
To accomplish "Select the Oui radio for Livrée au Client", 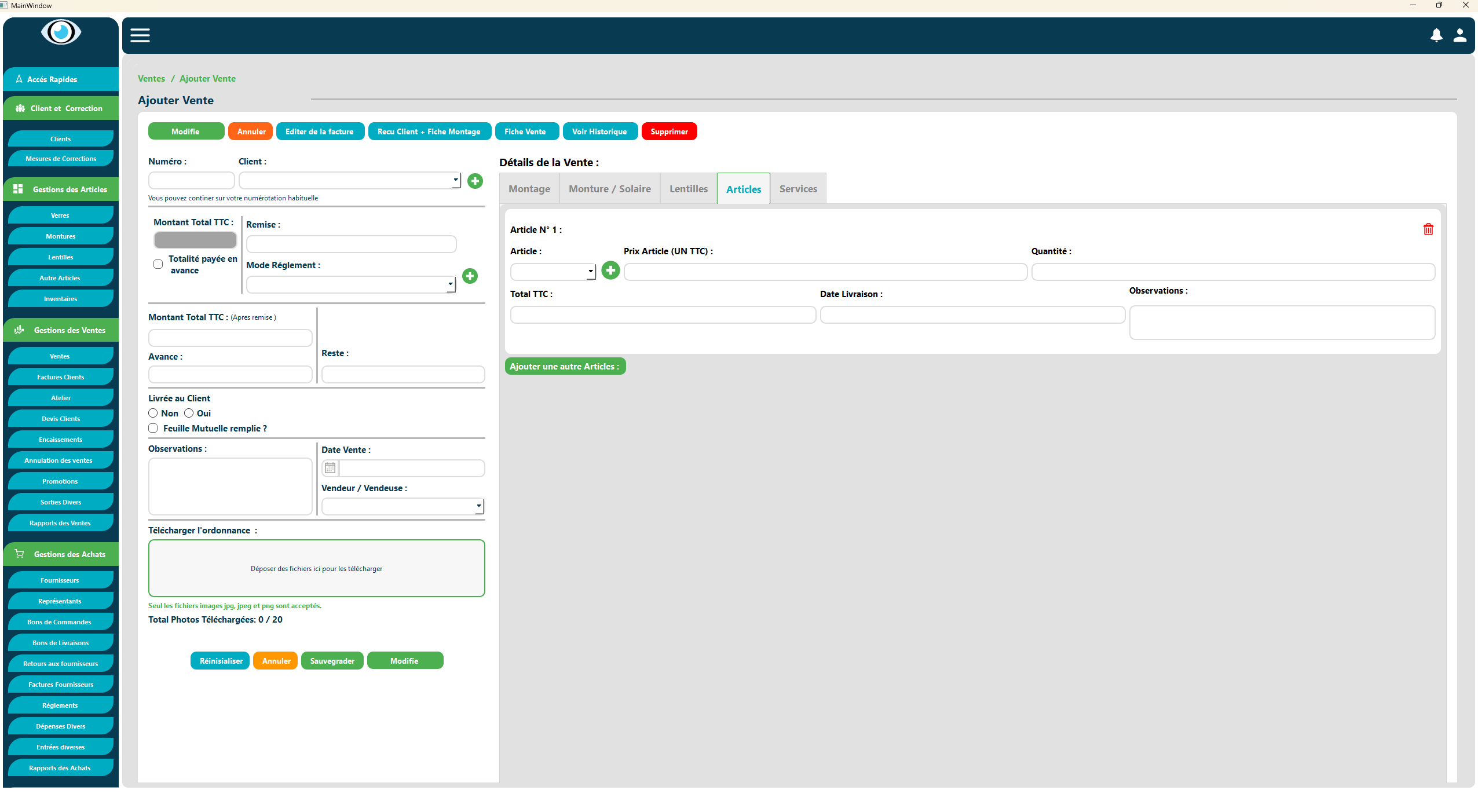I will pyautogui.click(x=189, y=413).
